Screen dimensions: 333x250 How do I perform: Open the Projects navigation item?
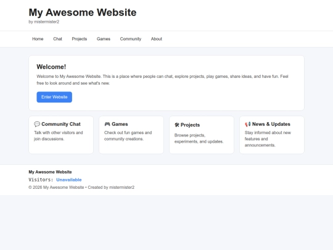click(80, 39)
